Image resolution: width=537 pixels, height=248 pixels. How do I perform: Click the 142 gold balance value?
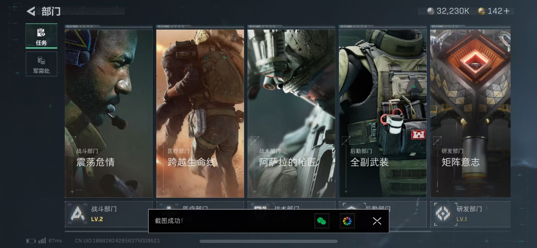click(495, 11)
